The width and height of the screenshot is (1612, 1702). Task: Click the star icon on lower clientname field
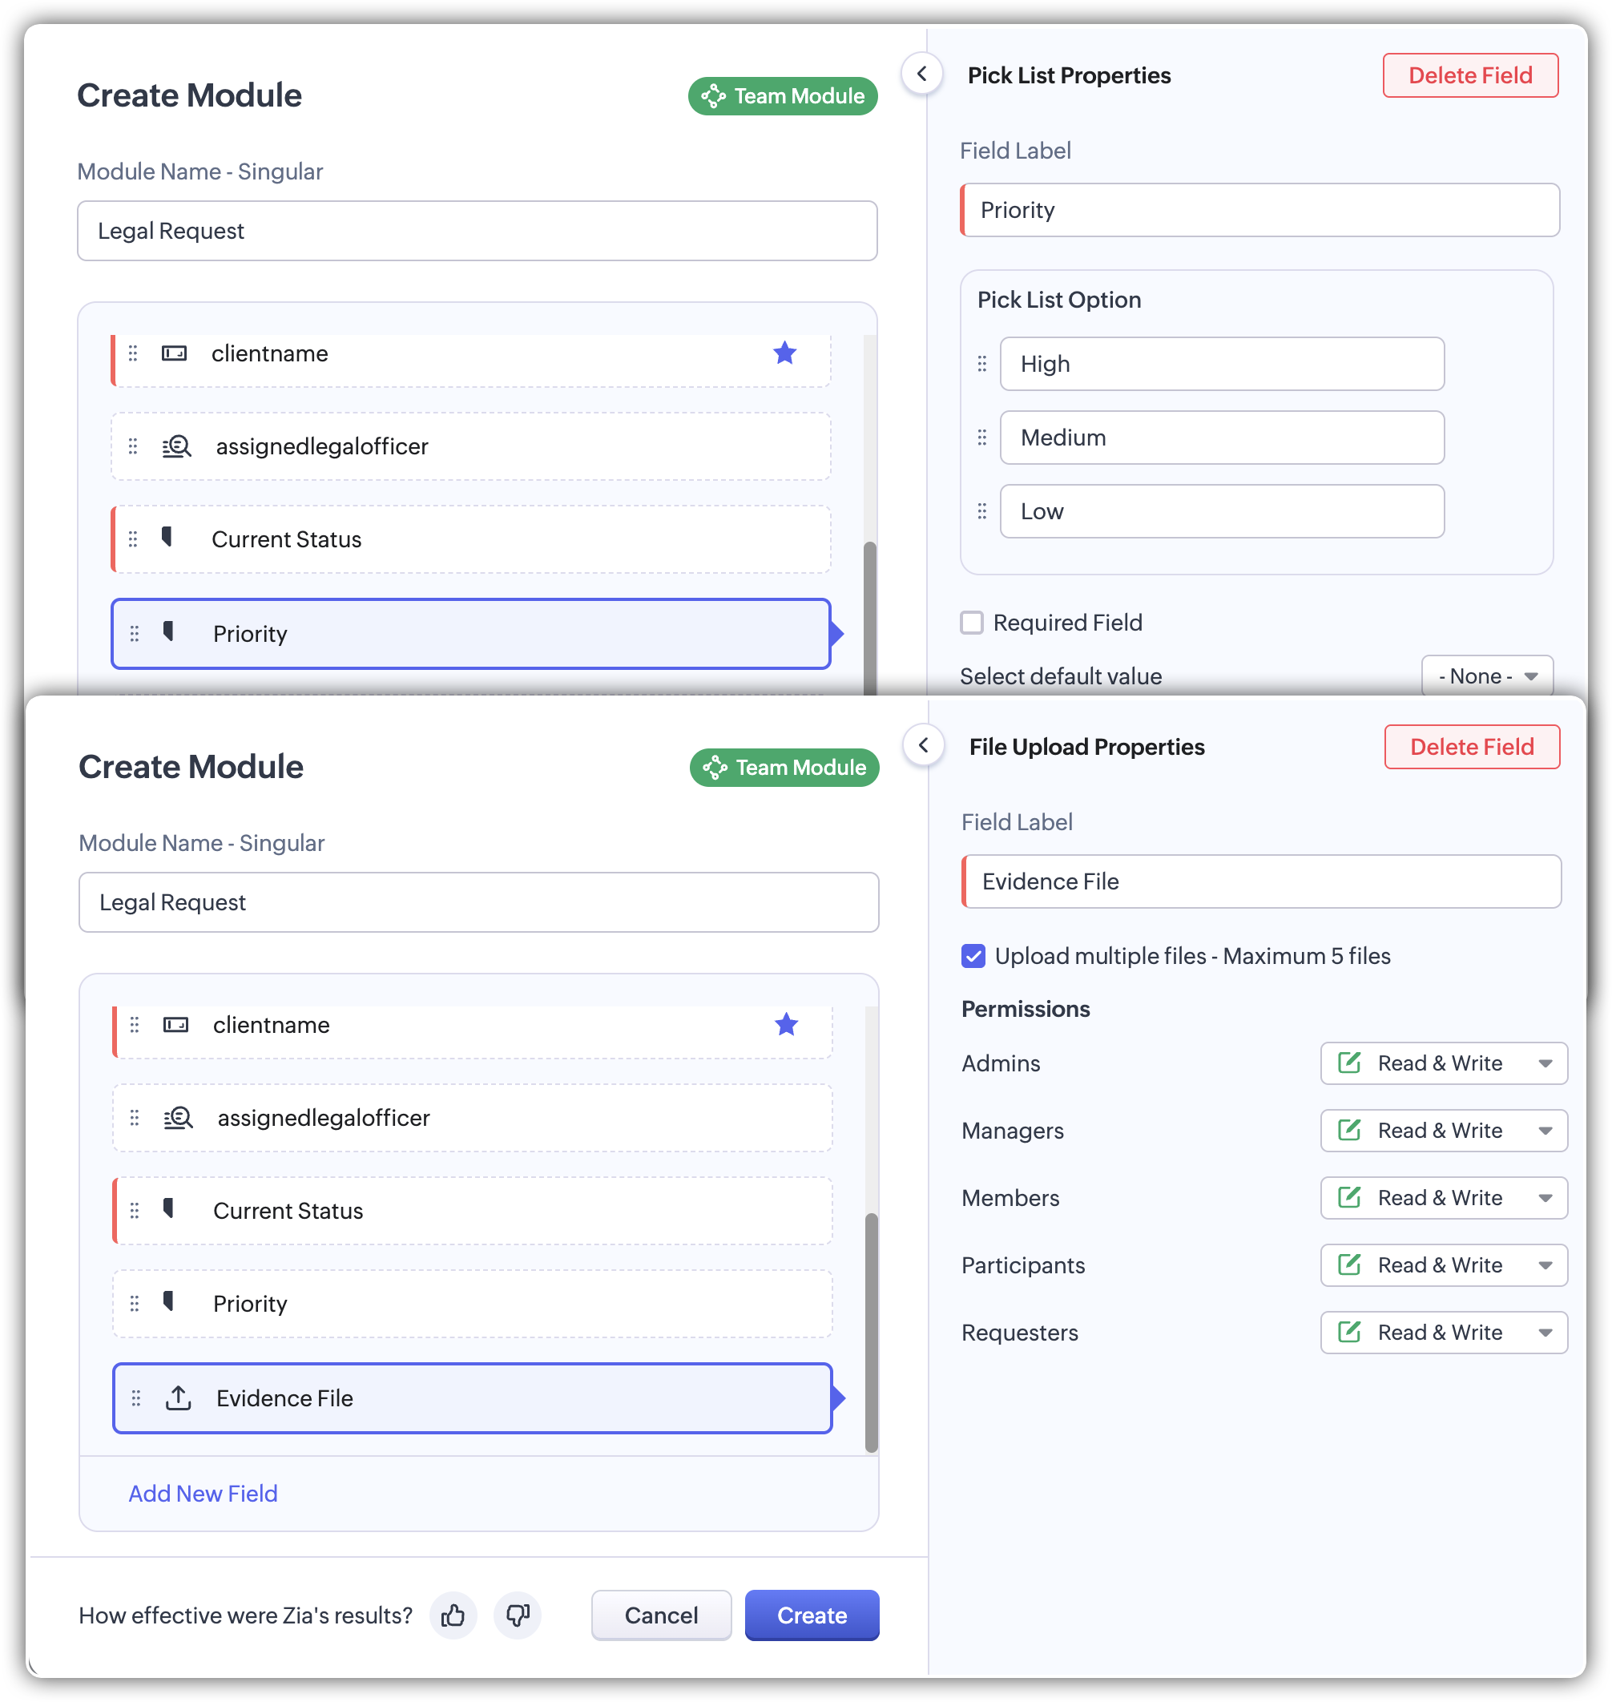[786, 1025]
